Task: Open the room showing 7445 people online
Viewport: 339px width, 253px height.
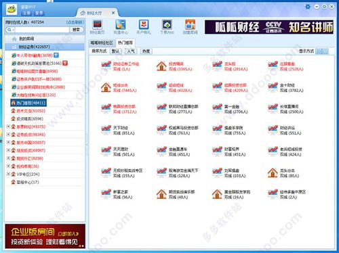Action: (x=119, y=88)
